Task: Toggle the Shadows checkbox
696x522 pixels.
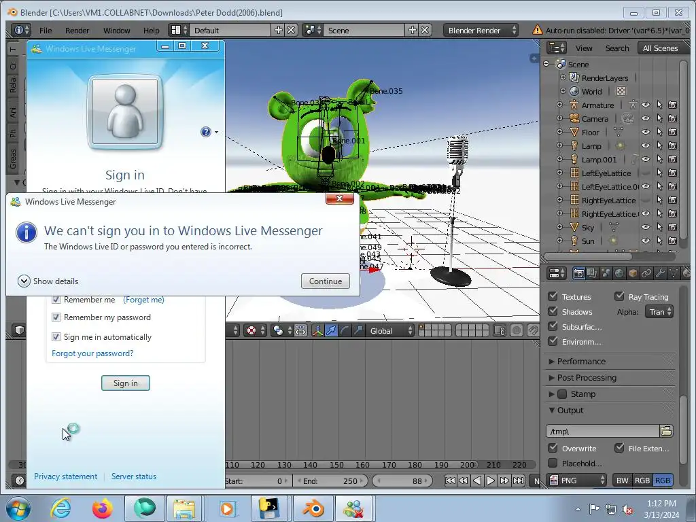Action: [553, 311]
